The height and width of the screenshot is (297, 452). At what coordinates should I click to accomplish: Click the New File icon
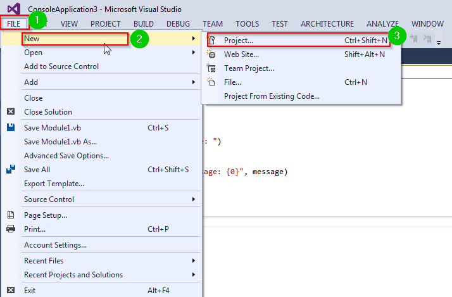tap(212, 82)
